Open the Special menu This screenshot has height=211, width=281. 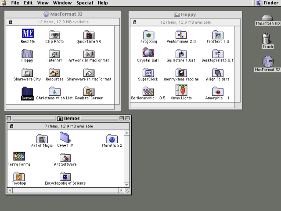(85, 3)
